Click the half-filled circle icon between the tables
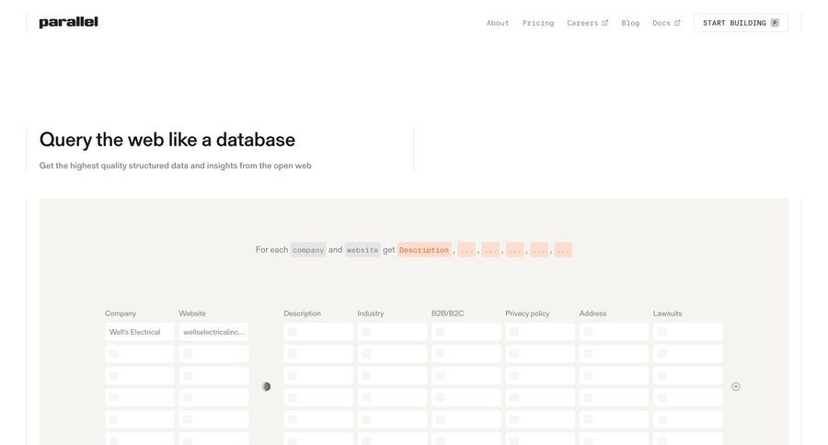 pyautogui.click(x=266, y=386)
